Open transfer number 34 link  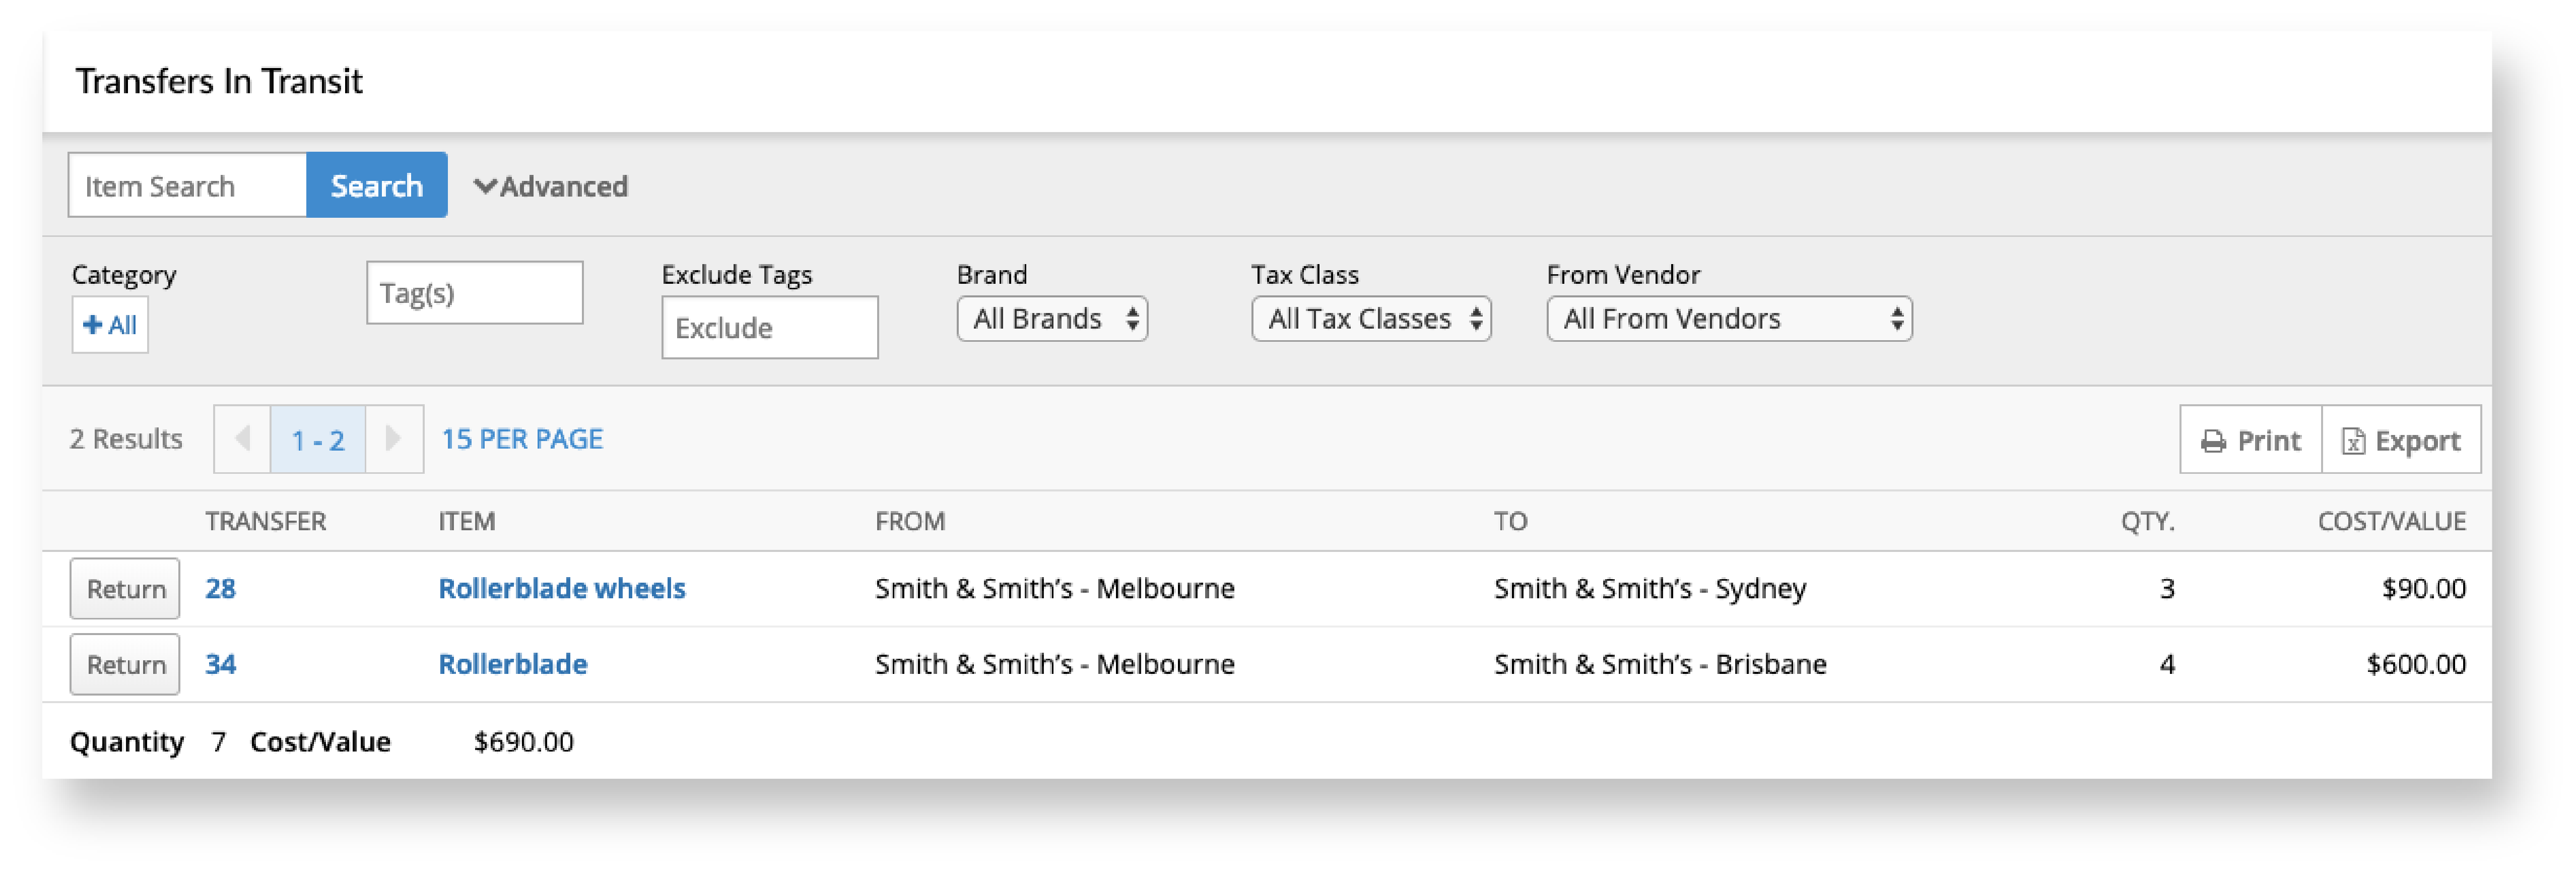point(220,664)
